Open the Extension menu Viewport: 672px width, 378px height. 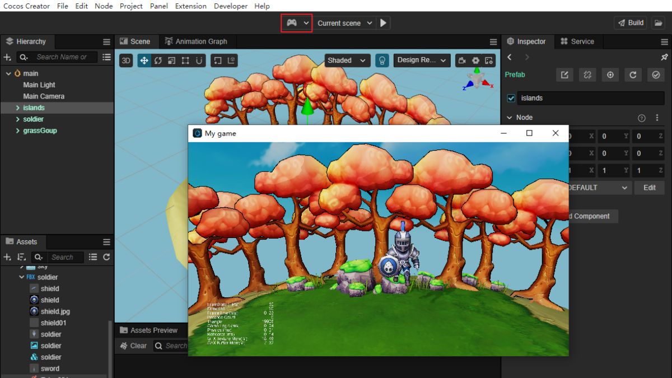[x=191, y=6]
